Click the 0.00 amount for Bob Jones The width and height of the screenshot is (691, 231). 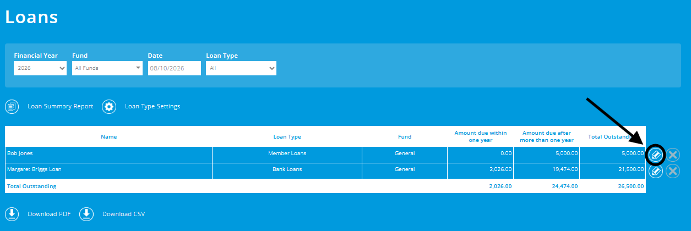pos(507,153)
